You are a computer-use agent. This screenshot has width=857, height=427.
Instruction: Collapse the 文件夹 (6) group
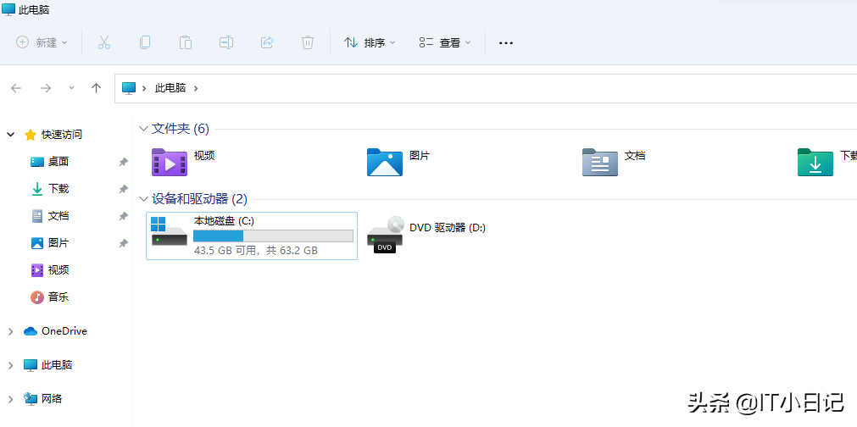[144, 129]
